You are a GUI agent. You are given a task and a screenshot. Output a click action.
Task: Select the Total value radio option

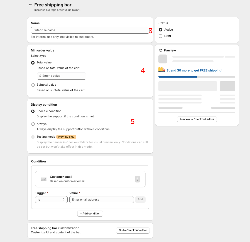pyautogui.click(x=33, y=63)
